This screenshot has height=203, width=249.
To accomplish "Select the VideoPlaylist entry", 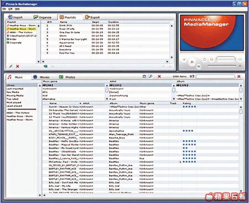I will pyautogui.click(x=22, y=36).
